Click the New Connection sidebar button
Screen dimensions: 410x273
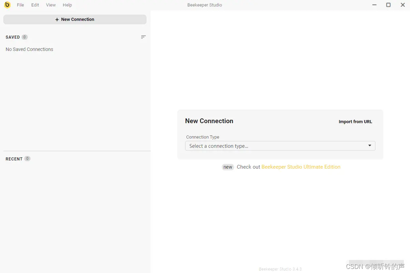tap(75, 19)
